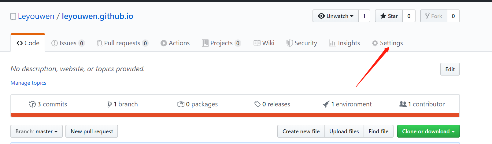Click the package box icon
This screenshot has width=492, height=144.
(181, 104)
